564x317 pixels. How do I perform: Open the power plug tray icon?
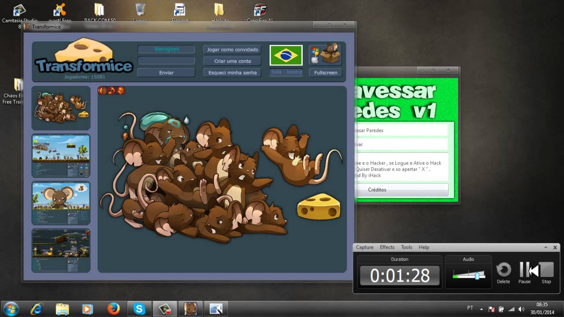[501, 309]
